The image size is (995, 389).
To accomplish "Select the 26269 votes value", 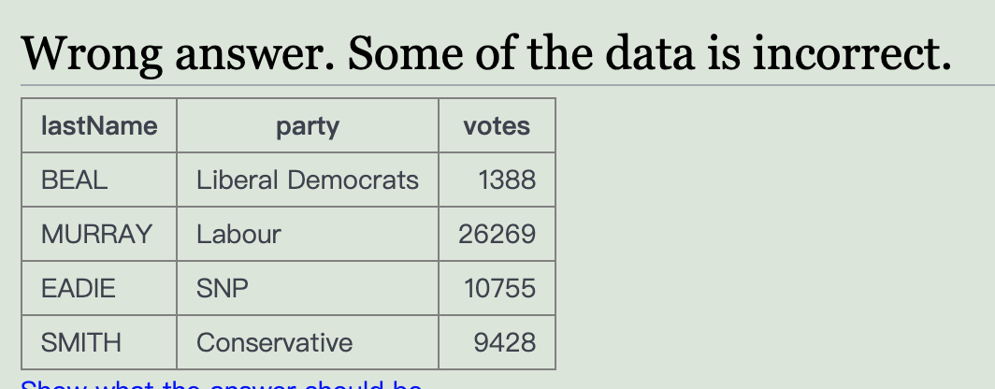I will [x=497, y=234].
